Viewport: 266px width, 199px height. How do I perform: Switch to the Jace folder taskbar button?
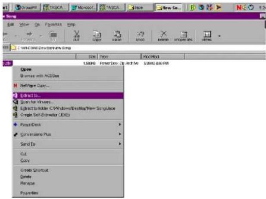[140, 7]
